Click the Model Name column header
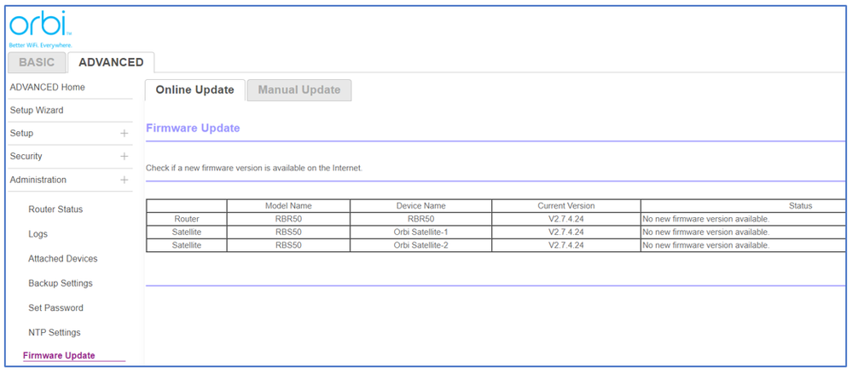The height and width of the screenshot is (373, 852). click(x=288, y=206)
